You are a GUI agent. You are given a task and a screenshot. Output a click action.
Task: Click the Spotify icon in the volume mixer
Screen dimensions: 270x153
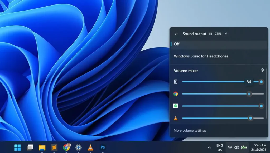[176, 106]
